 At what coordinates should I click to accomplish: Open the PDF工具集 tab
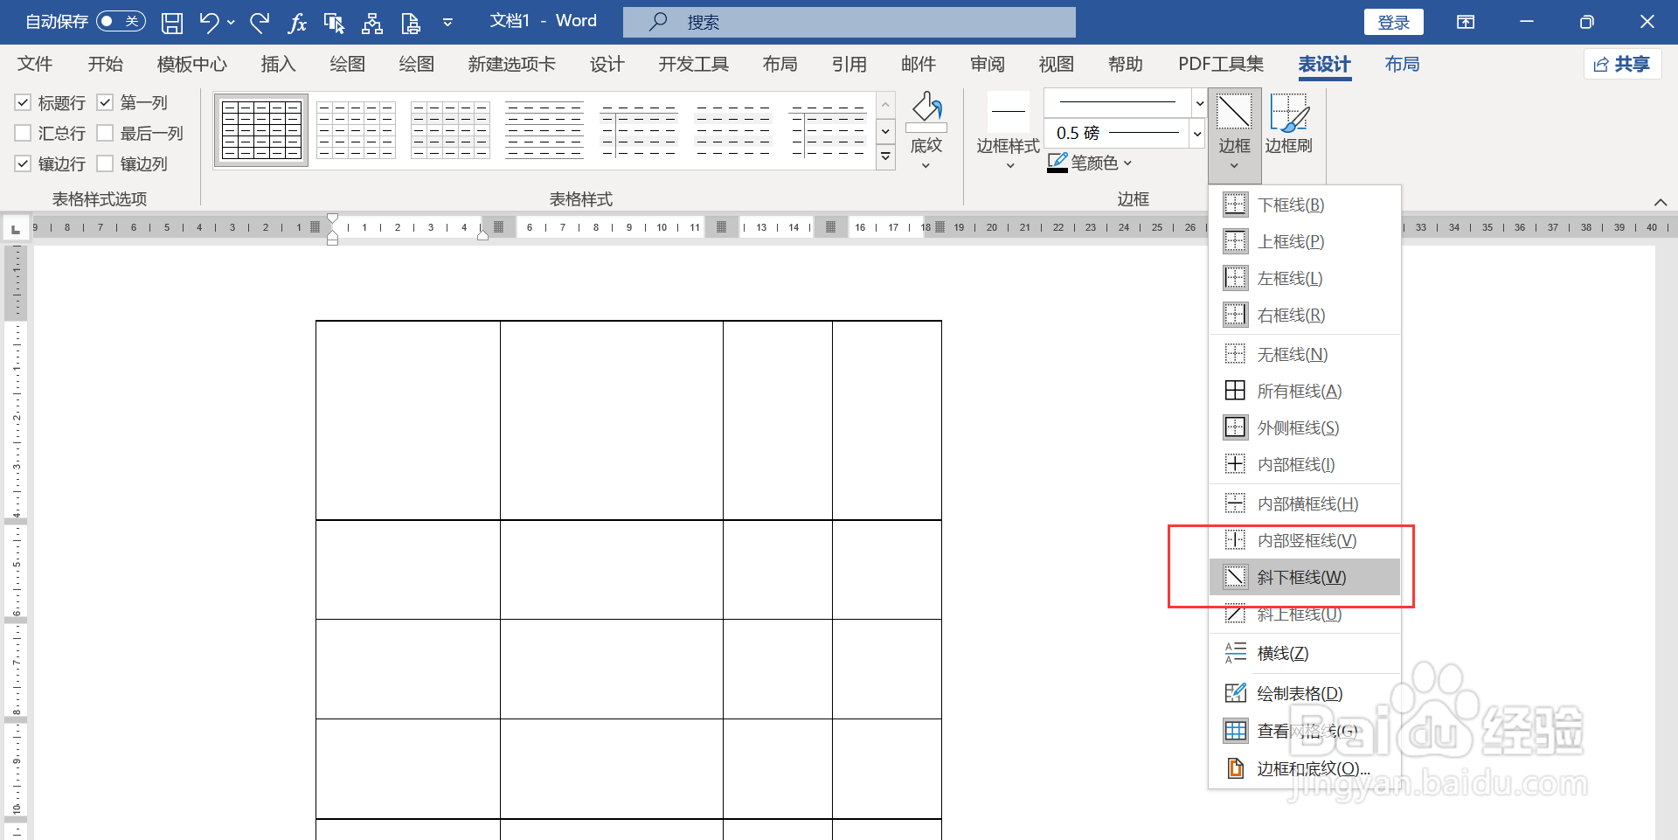point(1221,64)
